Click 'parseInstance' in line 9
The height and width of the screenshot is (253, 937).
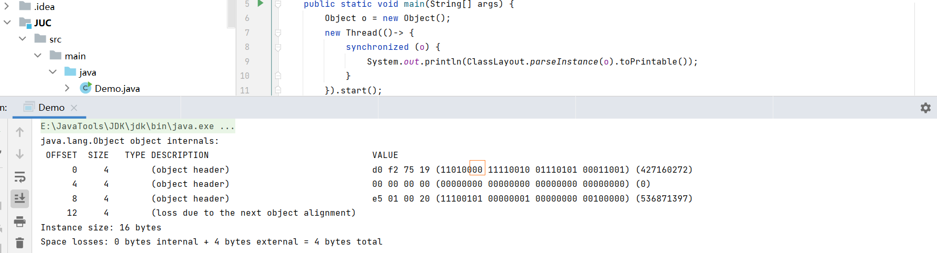[564, 61]
